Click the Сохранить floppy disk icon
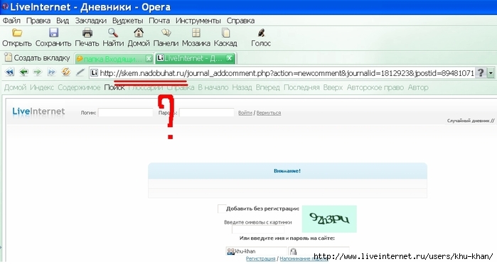 click(x=53, y=33)
